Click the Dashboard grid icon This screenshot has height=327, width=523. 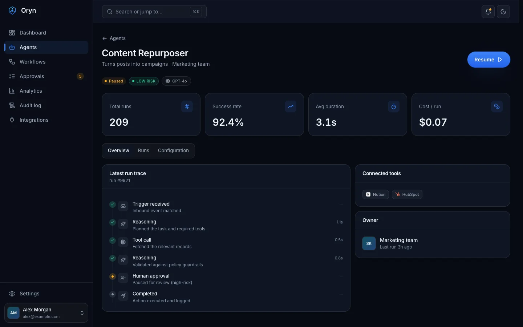pyautogui.click(x=12, y=33)
